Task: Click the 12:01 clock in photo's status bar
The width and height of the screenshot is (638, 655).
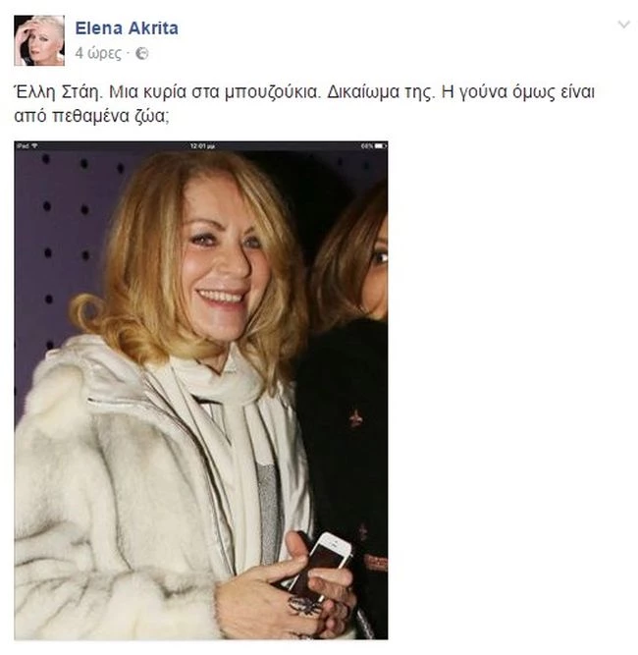Action: click(x=202, y=145)
